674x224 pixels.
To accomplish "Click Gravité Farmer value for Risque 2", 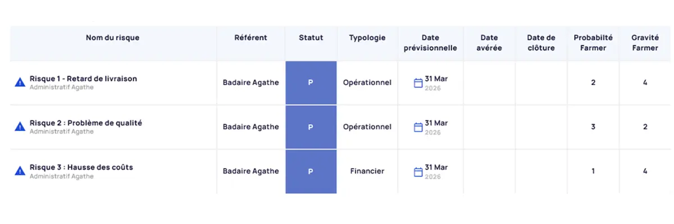I will (x=645, y=127).
